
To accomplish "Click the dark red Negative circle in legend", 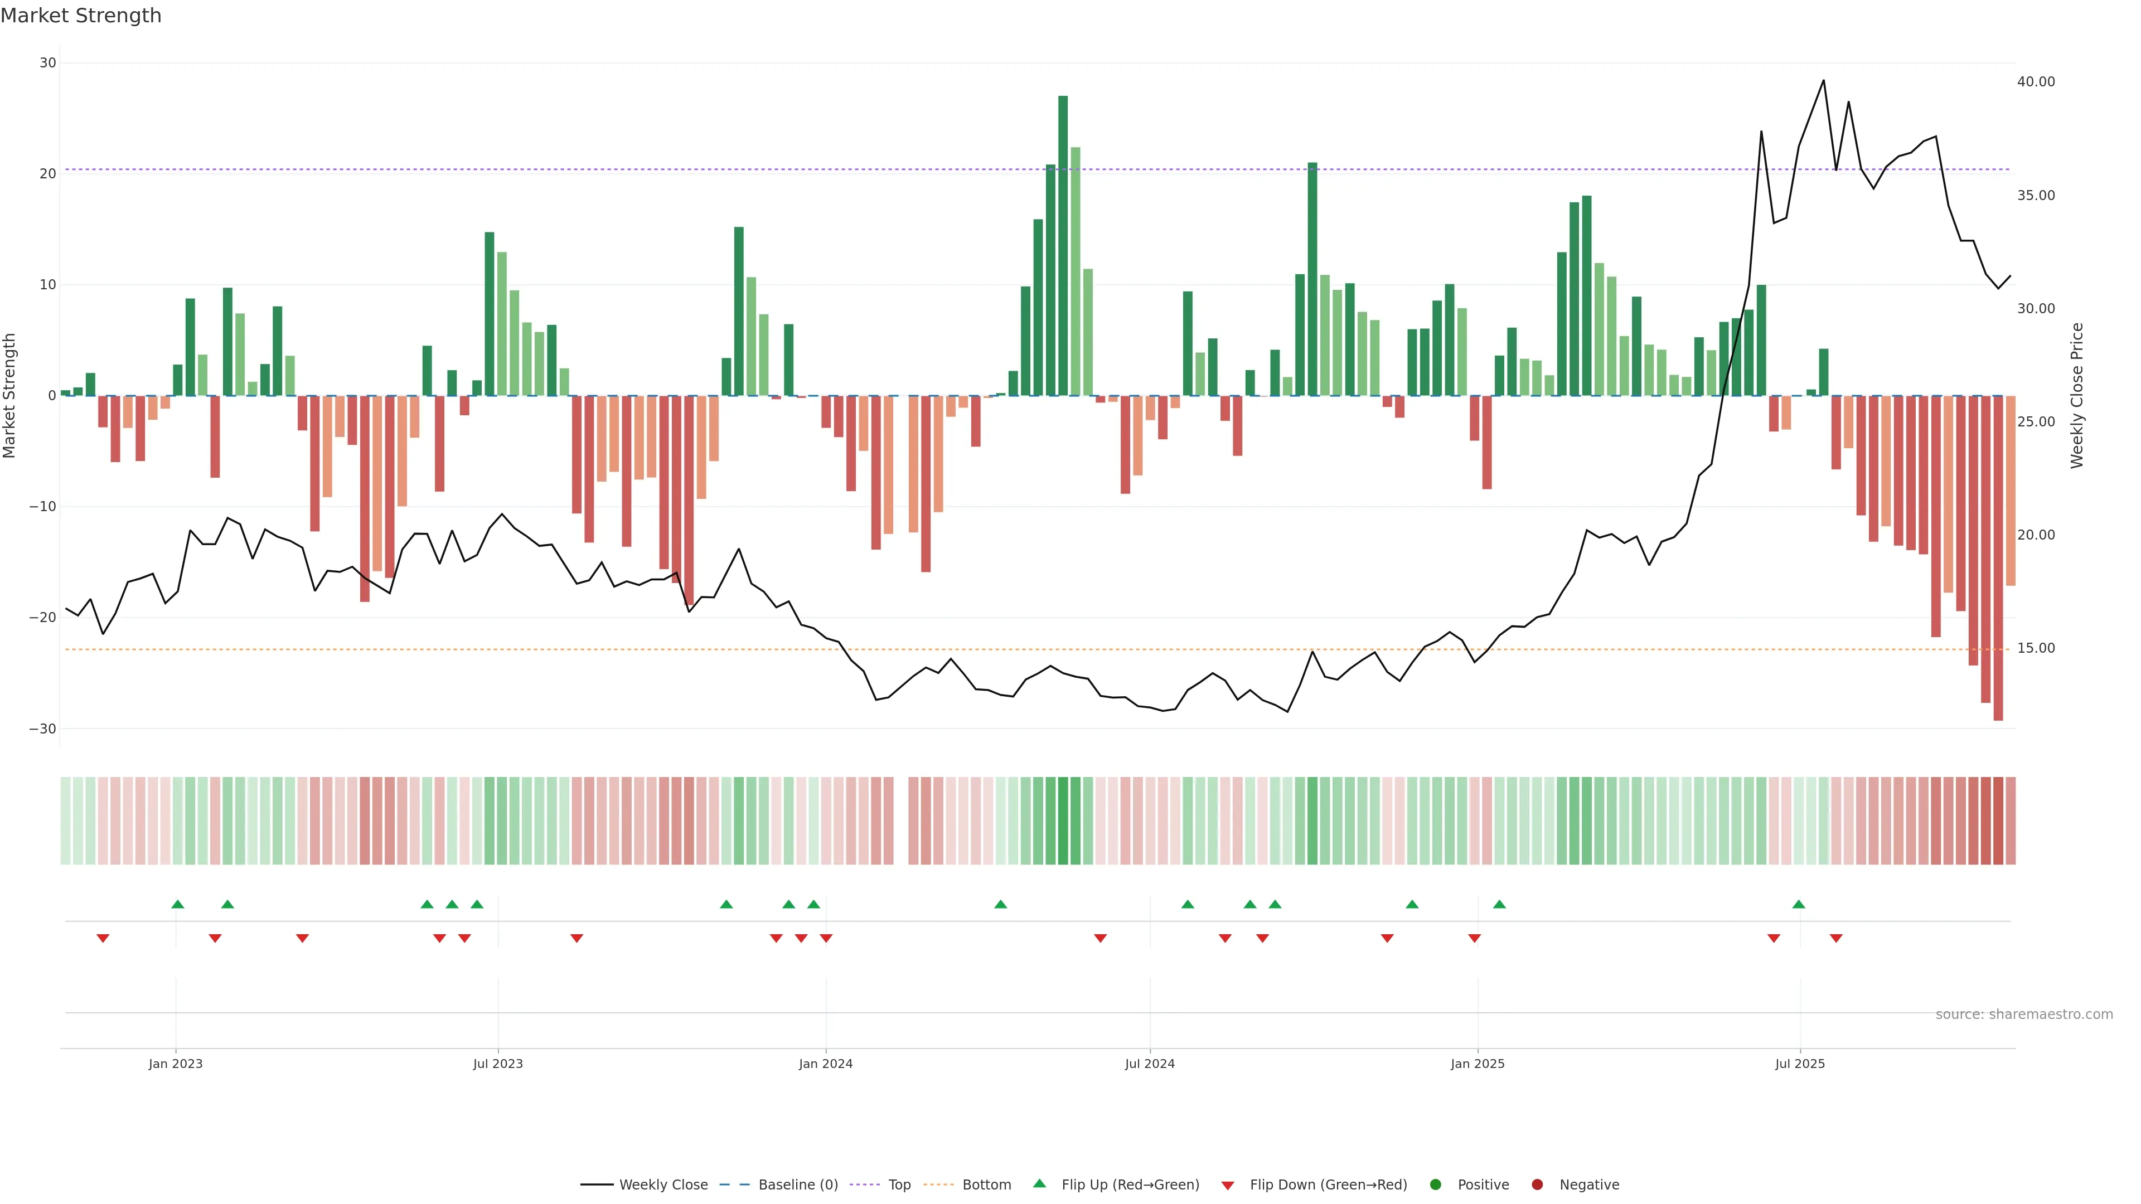I will point(1537,1185).
